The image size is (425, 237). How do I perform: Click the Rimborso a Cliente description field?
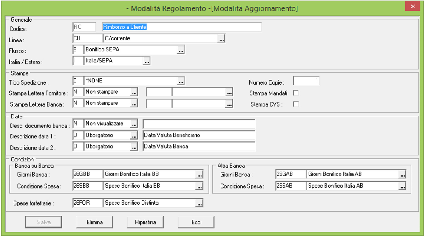tap(181, 27)
